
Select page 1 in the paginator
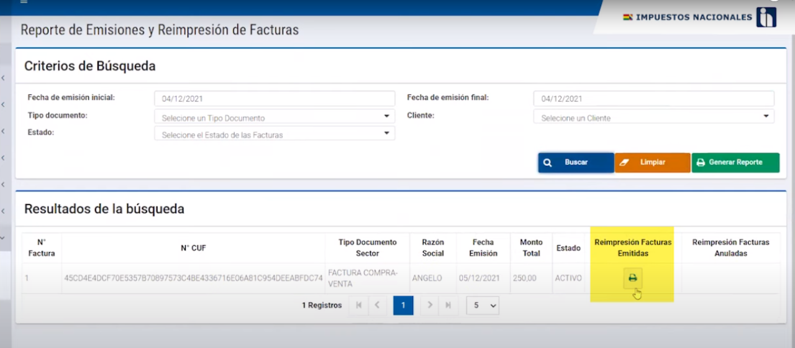tap(403, 305)
